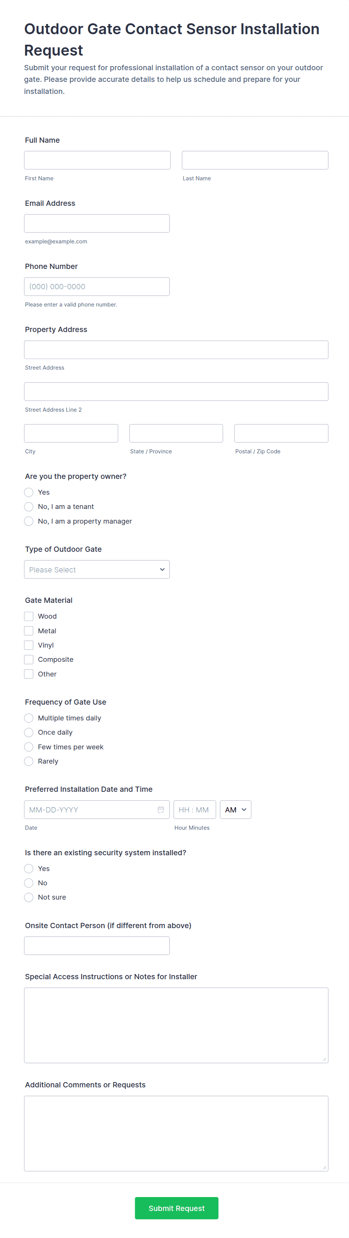Viewport: 349px width, 1238px height.
Task: Click the Hour Minutes time field
Action: click(x=194, y=810)
